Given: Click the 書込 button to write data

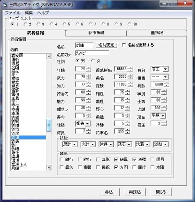Looking at the screenshot, I should pos(109,192).
